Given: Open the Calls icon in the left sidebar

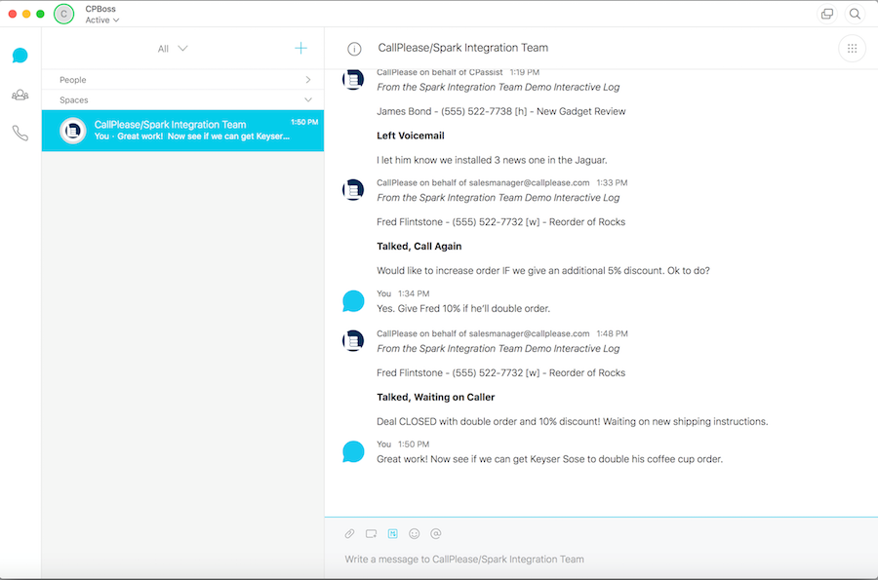Looking at the screenshot, I should (x=20, y=134).
